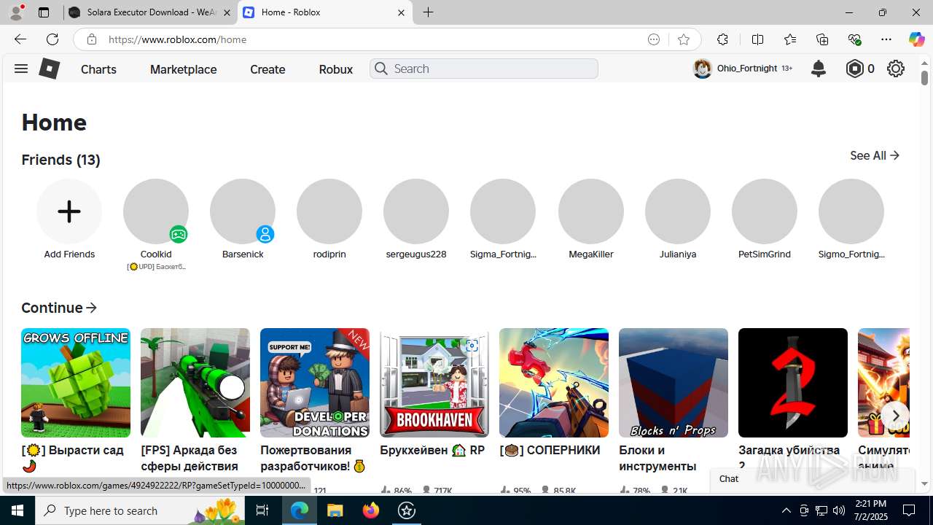
Task: Open the Continue section link
Action: [59, 308]
